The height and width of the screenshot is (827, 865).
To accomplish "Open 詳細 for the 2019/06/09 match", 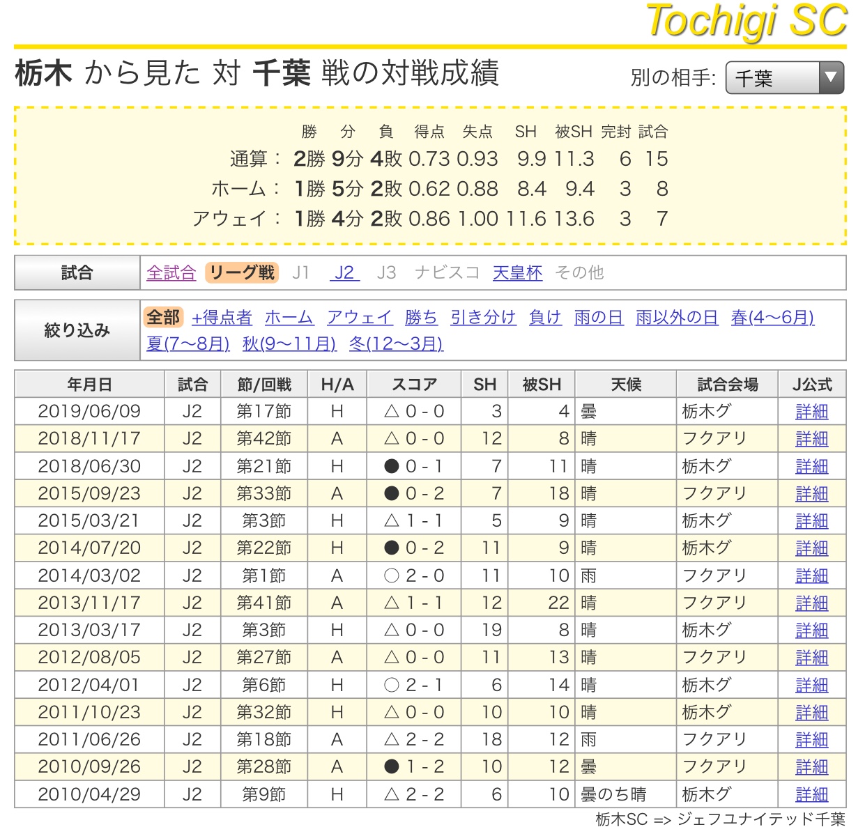I will point(812,412).
